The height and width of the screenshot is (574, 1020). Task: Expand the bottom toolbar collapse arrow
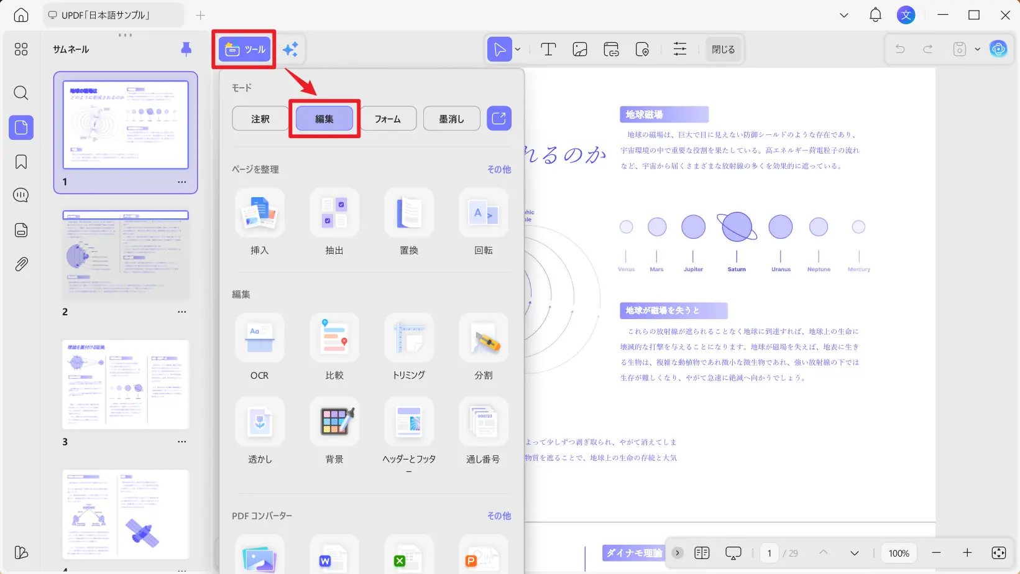pos(678,553)
